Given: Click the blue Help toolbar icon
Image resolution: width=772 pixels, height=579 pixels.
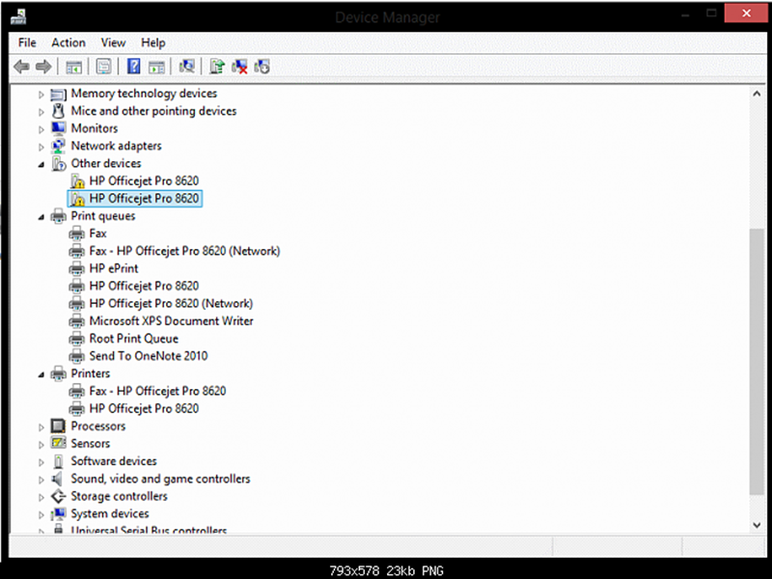Looking at the screenshot, I should [x=133, y=67].
